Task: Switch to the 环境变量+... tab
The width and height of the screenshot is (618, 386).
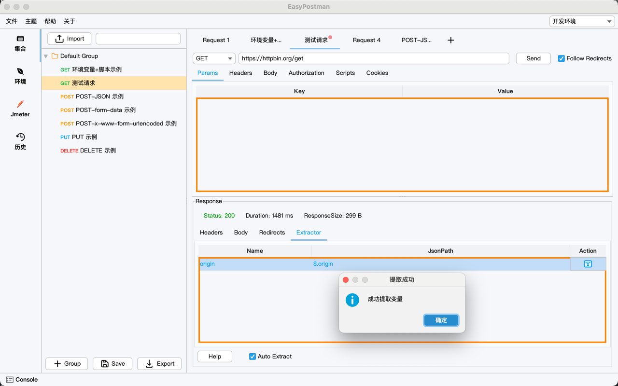Action: (266, 40)
